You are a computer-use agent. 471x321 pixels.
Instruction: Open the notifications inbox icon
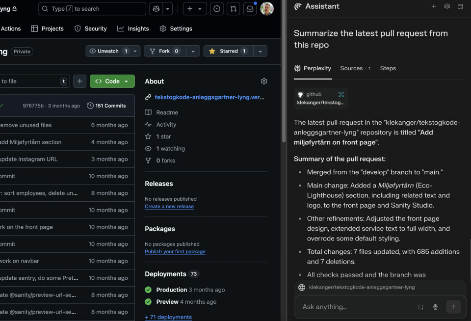[x=250, y=9]
